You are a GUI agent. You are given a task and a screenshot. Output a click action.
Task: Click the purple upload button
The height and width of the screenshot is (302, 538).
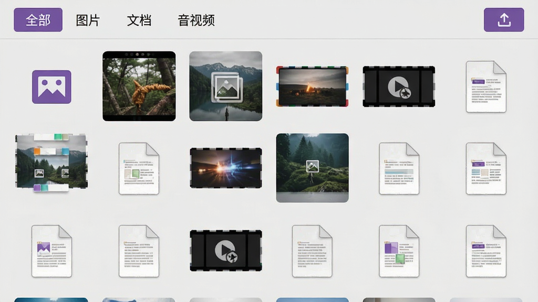504,20
